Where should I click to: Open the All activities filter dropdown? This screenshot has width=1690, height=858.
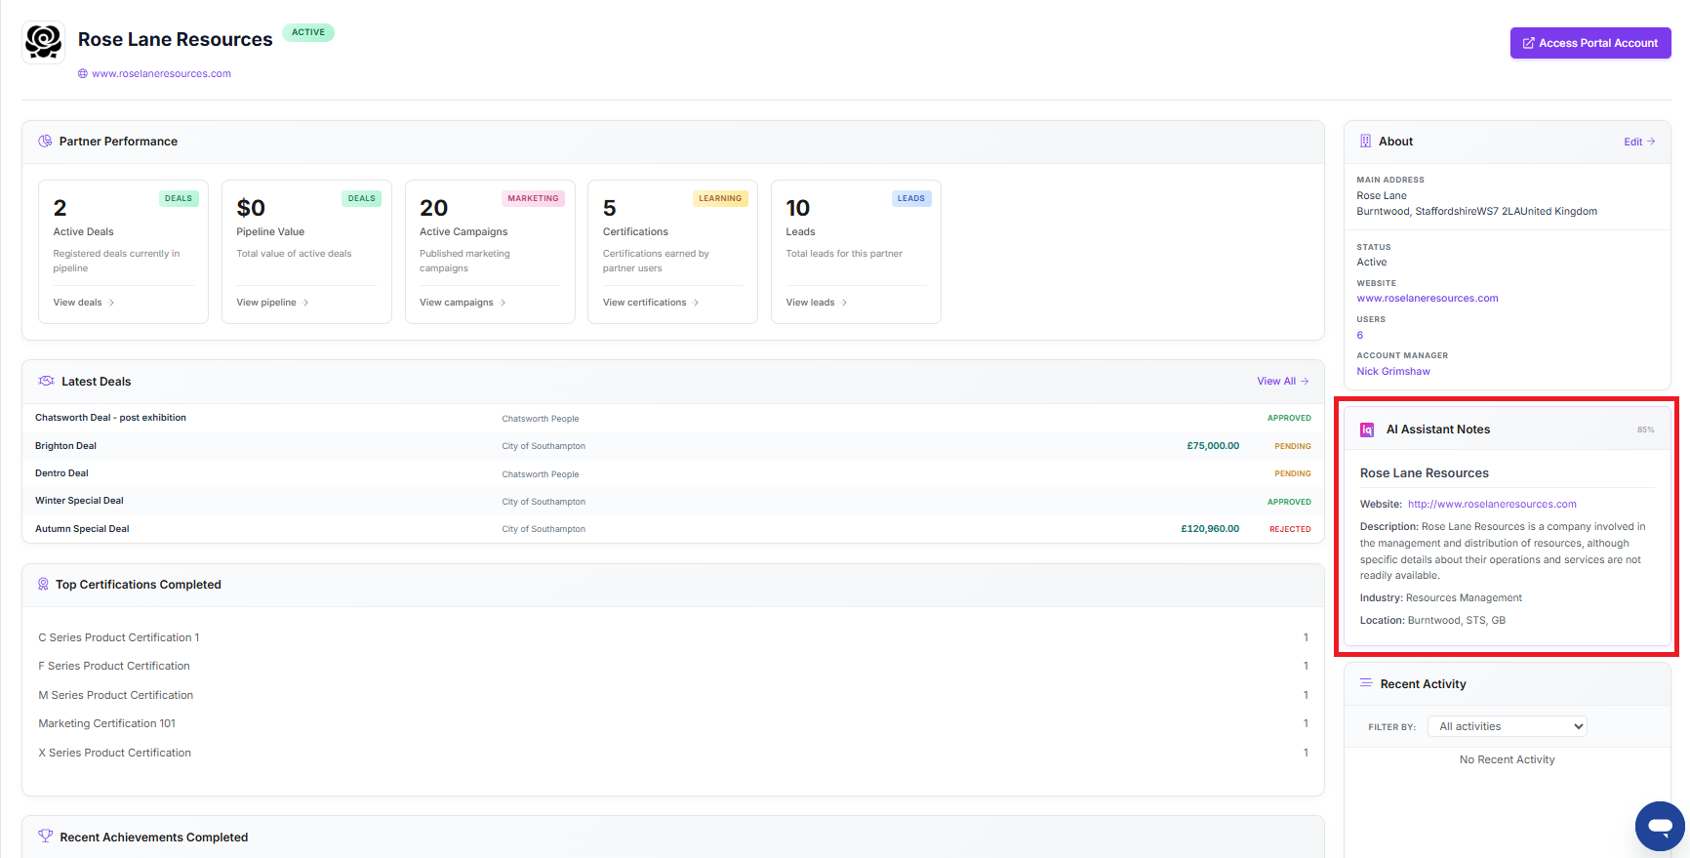(x=1507, y=726)
